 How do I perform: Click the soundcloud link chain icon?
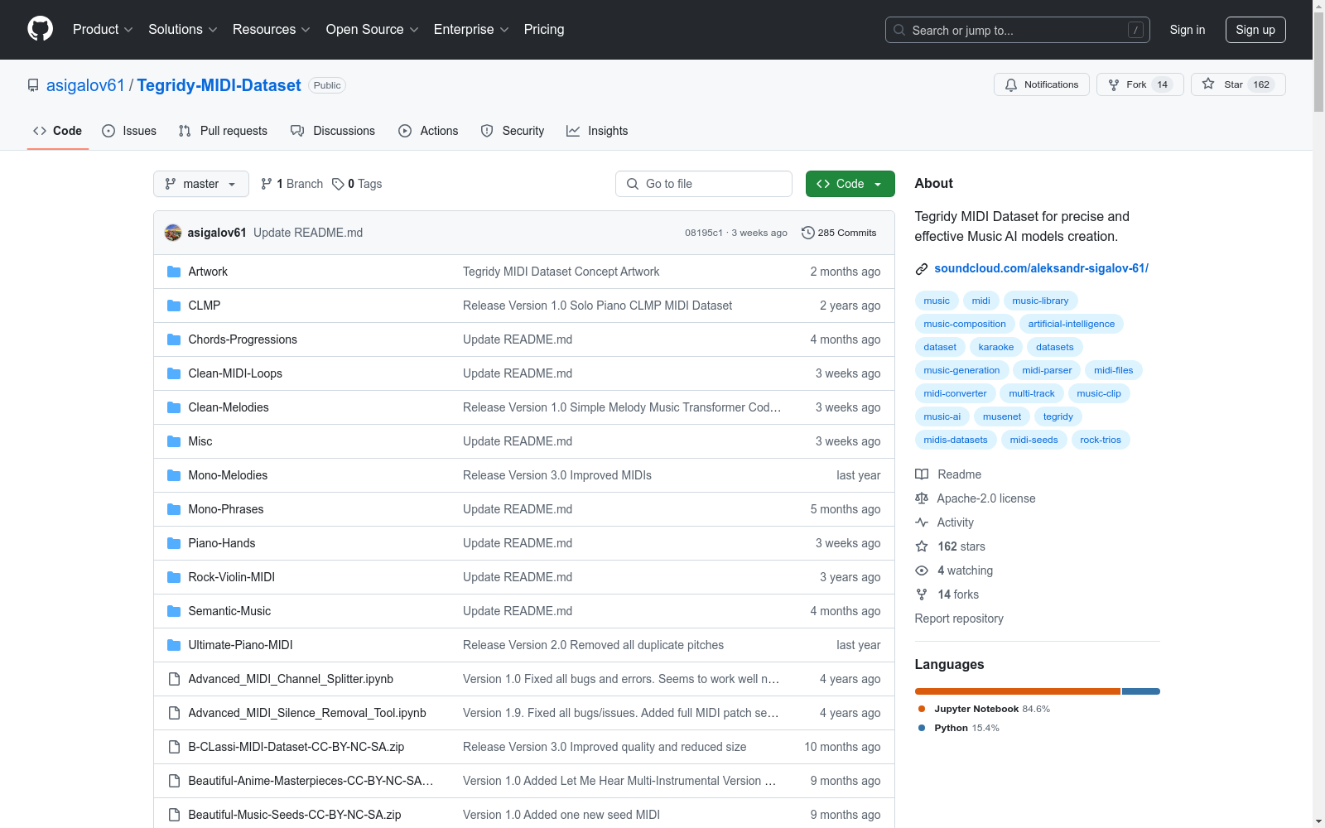[922, 268]
